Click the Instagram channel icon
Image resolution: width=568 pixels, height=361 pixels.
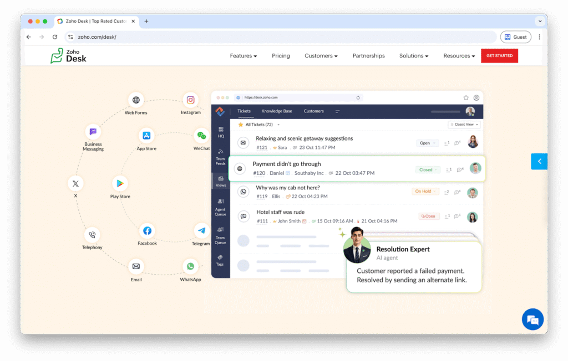pyautogui.click(x=190, y=100)
